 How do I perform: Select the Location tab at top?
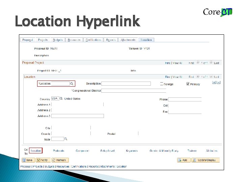(x=146, y=40)
